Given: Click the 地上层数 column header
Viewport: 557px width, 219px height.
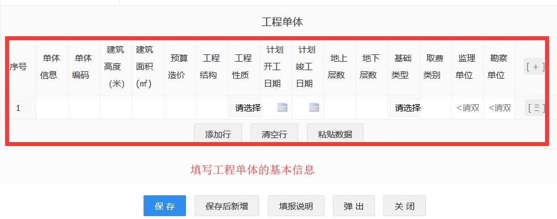Looking at the screenshot, I should [x=340, y=67].
